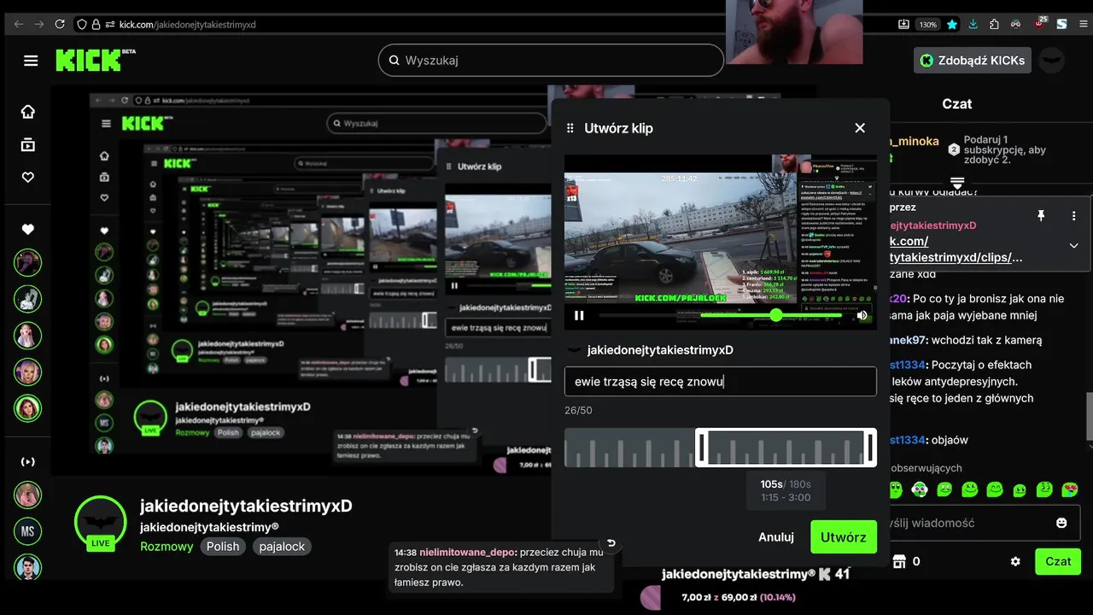Click the pajalock tag
Screen dimensions: 1093x615
(x=282, y=547)
